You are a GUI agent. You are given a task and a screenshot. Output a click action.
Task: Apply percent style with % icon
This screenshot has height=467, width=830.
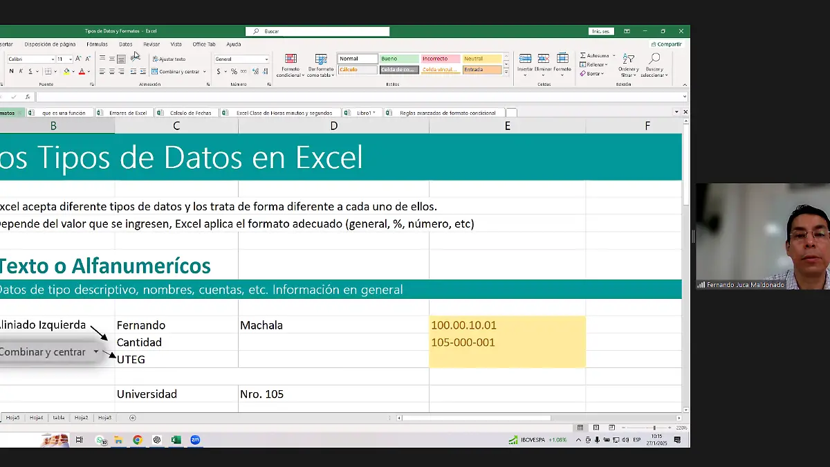[x=234, y=71]
